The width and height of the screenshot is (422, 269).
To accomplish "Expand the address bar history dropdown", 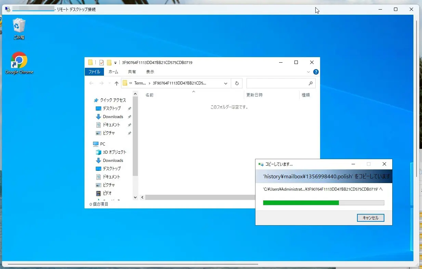I will tap(226, 83).
